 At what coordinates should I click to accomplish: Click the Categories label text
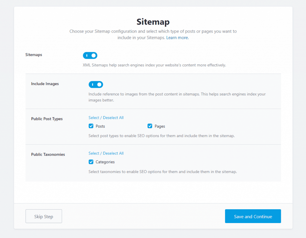tap(105, 162)
